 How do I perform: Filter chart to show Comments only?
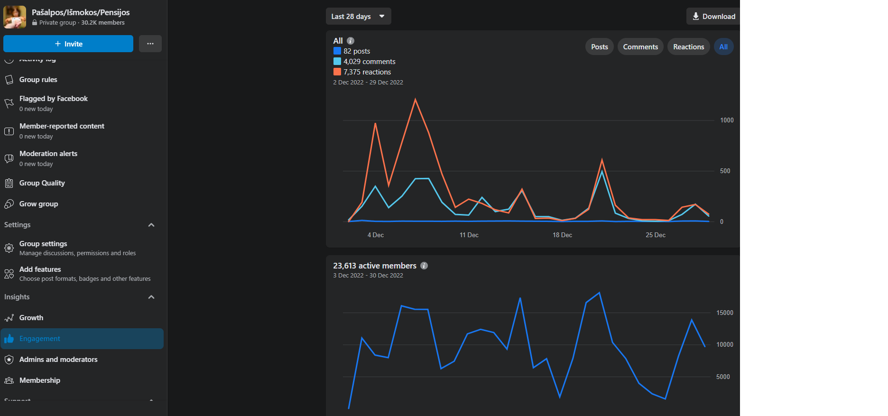[x=640, y=46]
